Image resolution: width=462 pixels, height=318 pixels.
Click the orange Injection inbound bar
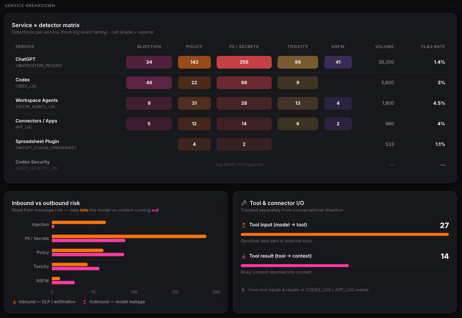pos(79,222)
